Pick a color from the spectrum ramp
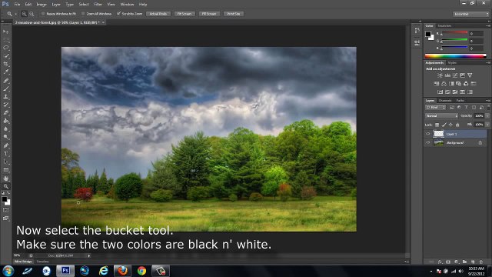The width and height of the screenshot is (492, 277). 455,56
